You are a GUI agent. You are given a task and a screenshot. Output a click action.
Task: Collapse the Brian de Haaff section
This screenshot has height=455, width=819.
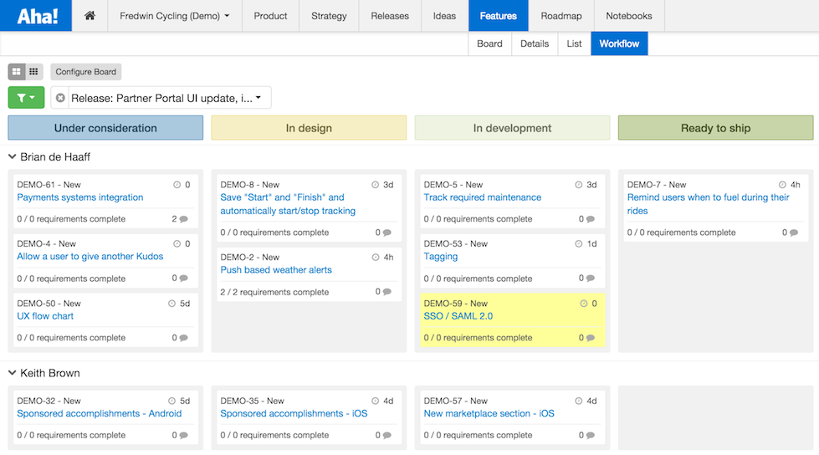(13, 156)
